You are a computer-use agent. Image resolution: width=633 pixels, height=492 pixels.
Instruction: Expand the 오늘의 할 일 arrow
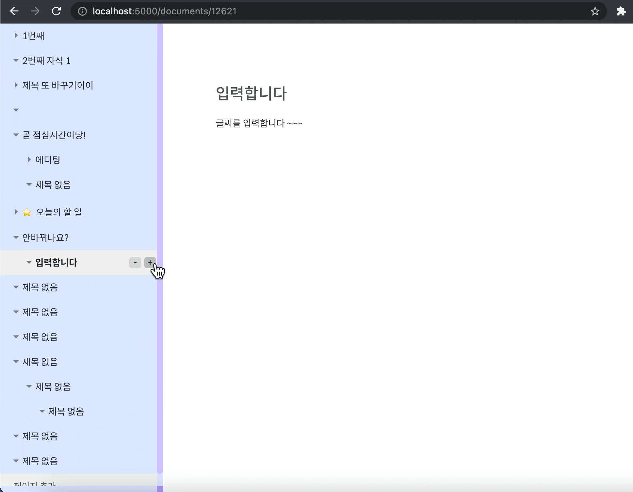[x=16, y=212]
